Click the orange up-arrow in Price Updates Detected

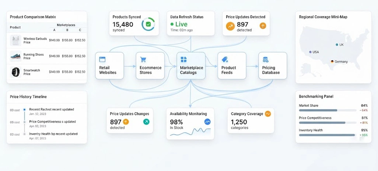tap(263, 25)
